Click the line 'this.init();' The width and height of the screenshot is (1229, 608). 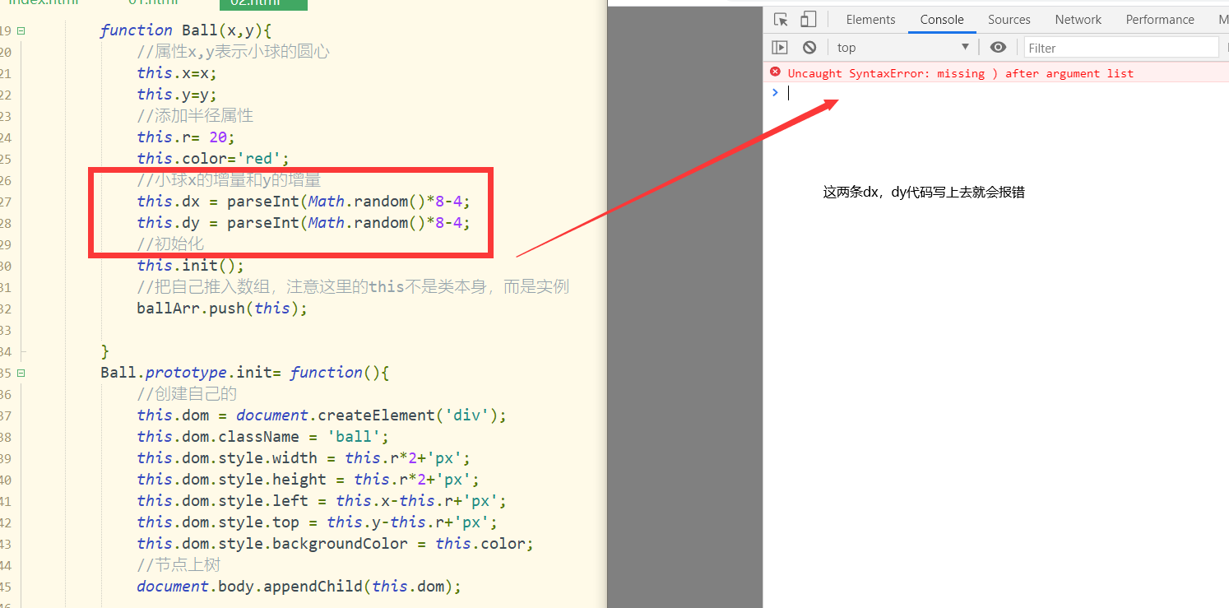pos(191,266)
